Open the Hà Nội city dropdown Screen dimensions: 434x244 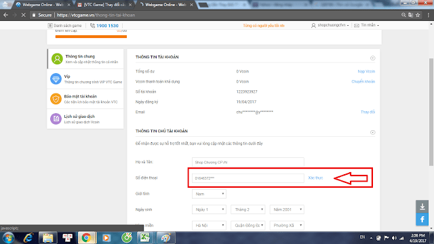click(x=209, y=225)
